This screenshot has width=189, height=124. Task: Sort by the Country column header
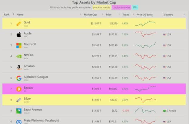click(x=168, y=15)
